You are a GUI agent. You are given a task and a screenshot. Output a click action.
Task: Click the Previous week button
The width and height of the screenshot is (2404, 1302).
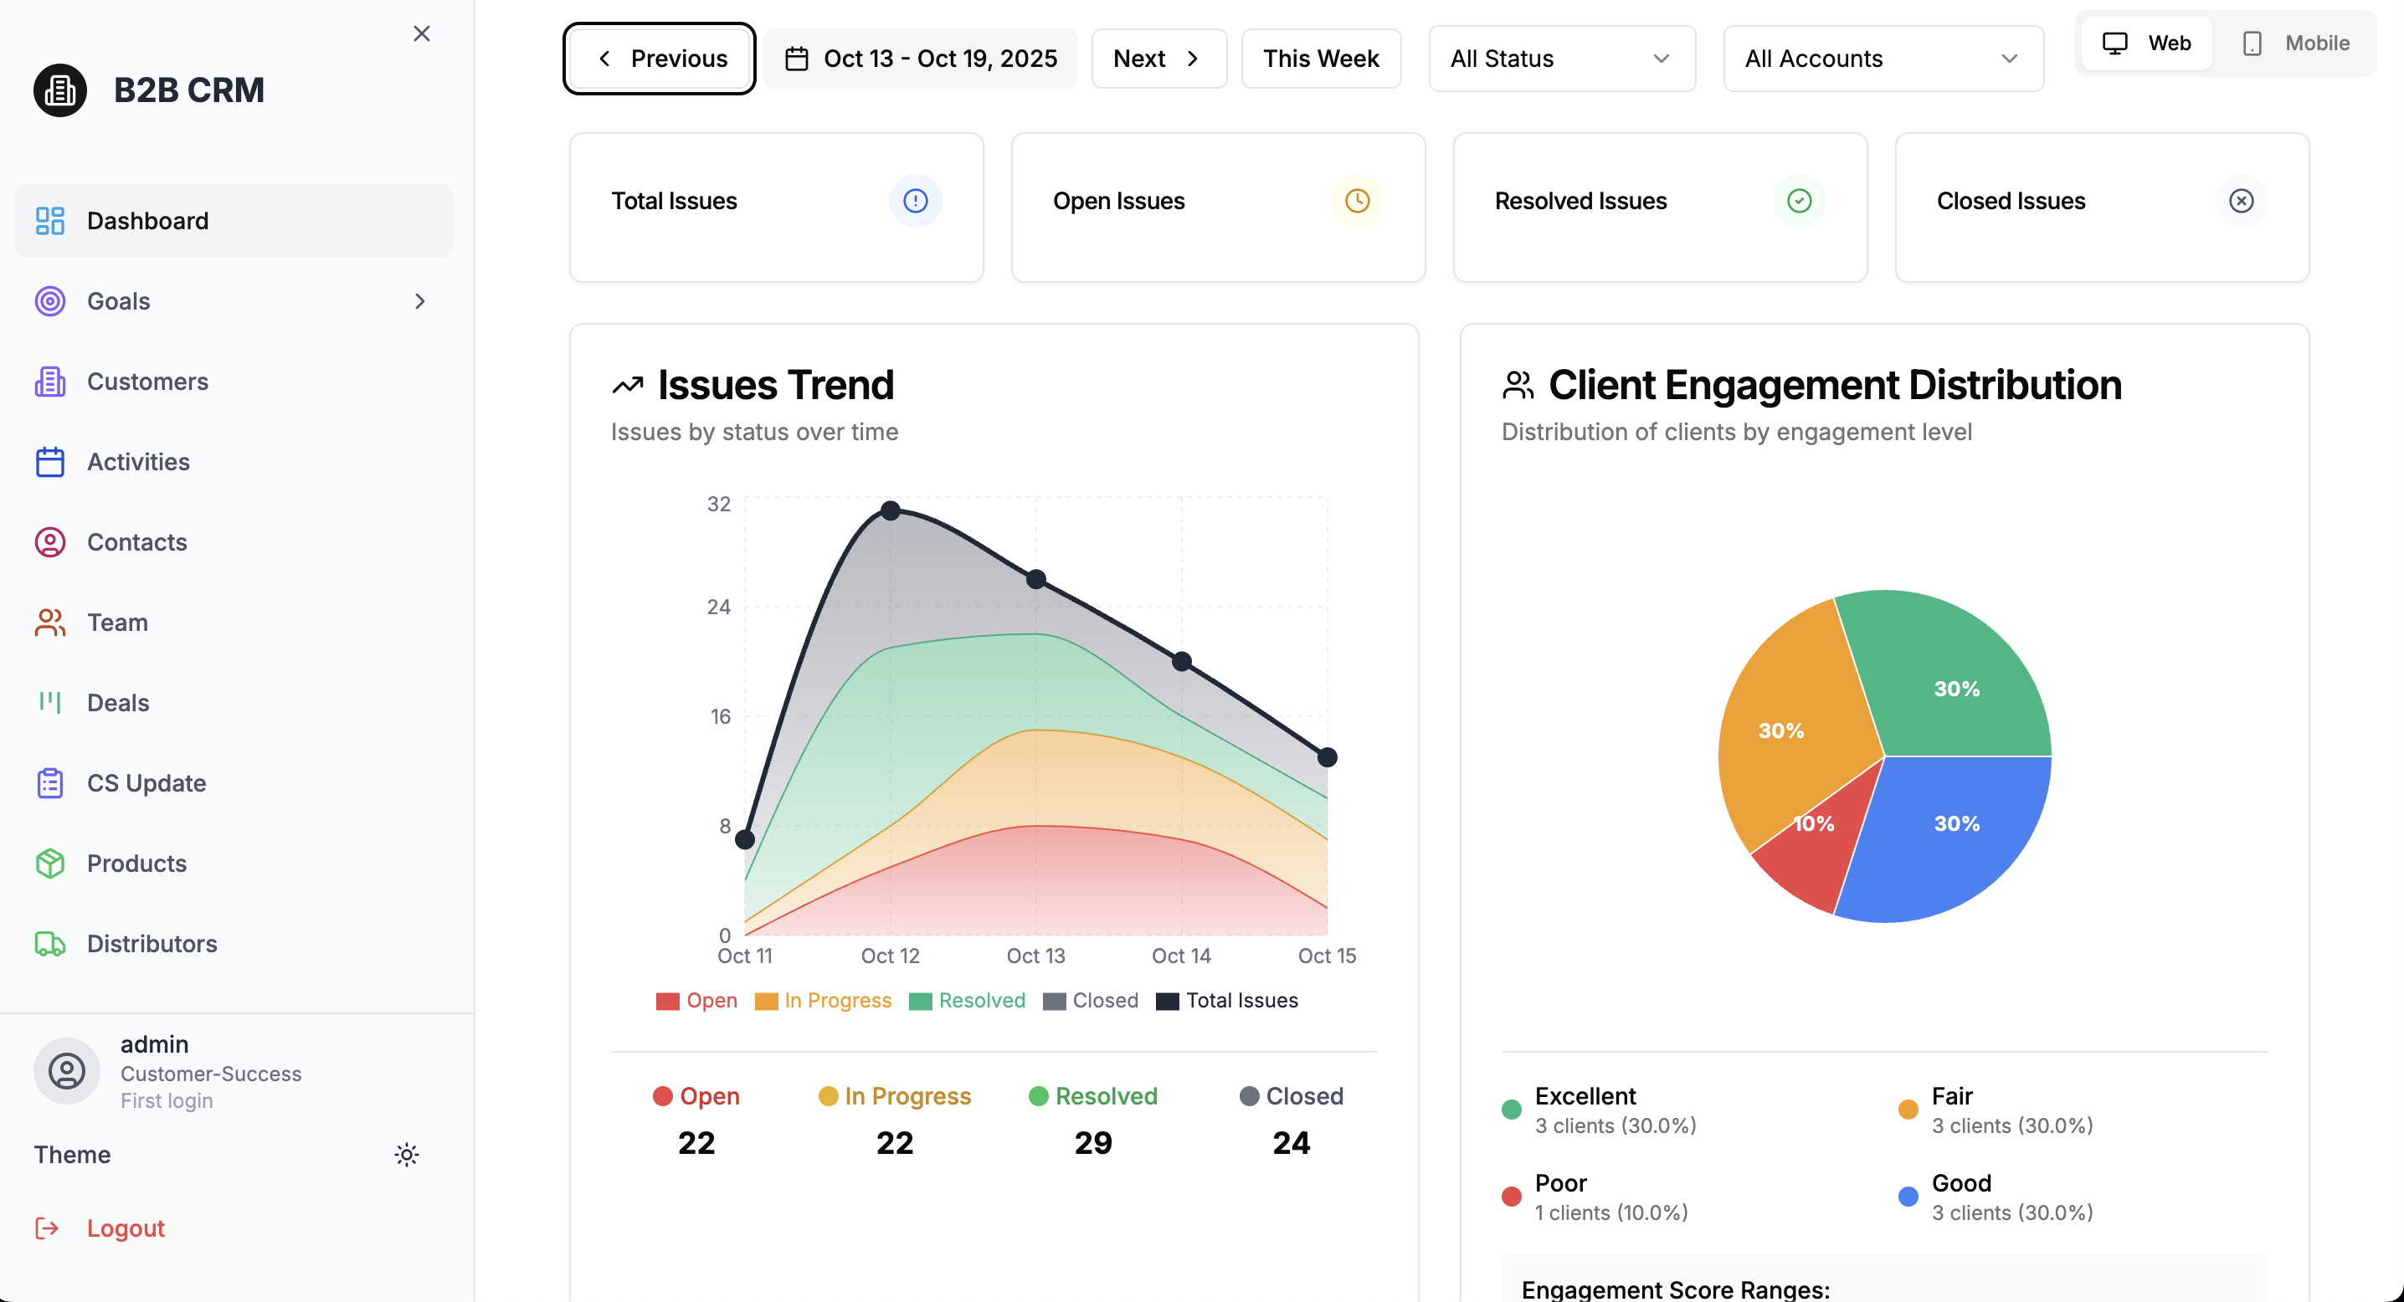pyautogui.click(x=660, y=59)
